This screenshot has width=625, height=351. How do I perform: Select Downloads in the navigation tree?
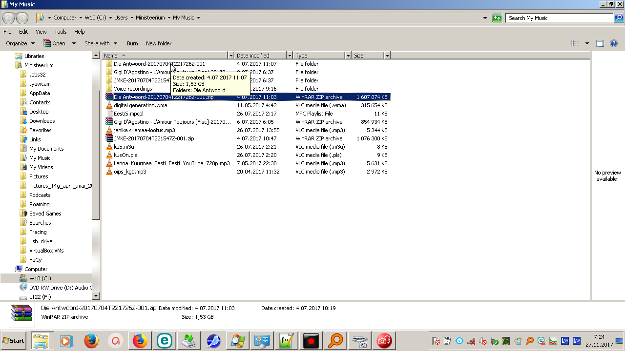click(42, 121)
